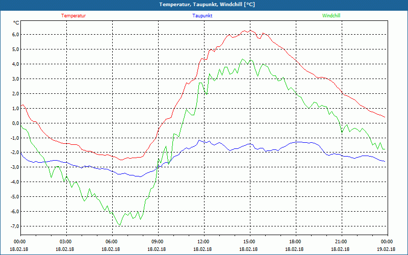The width and height of the screenshot is (408, 255).
Task: Click the '09:00' time axis label
Action: pyautogui.click(x=158, y=242)
